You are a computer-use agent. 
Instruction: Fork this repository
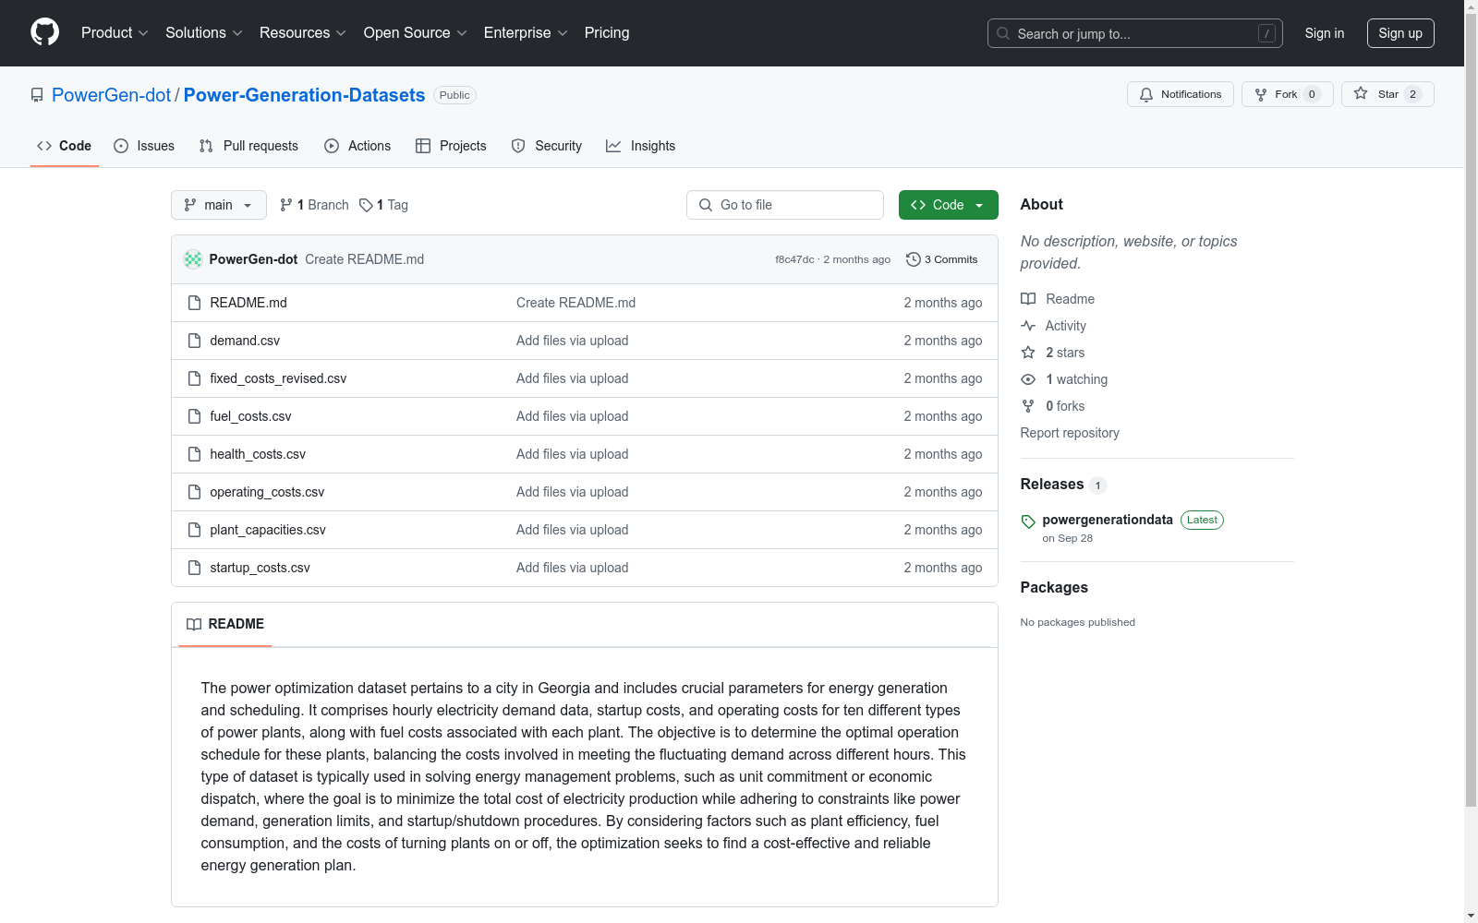click(x=1288, y=94)
